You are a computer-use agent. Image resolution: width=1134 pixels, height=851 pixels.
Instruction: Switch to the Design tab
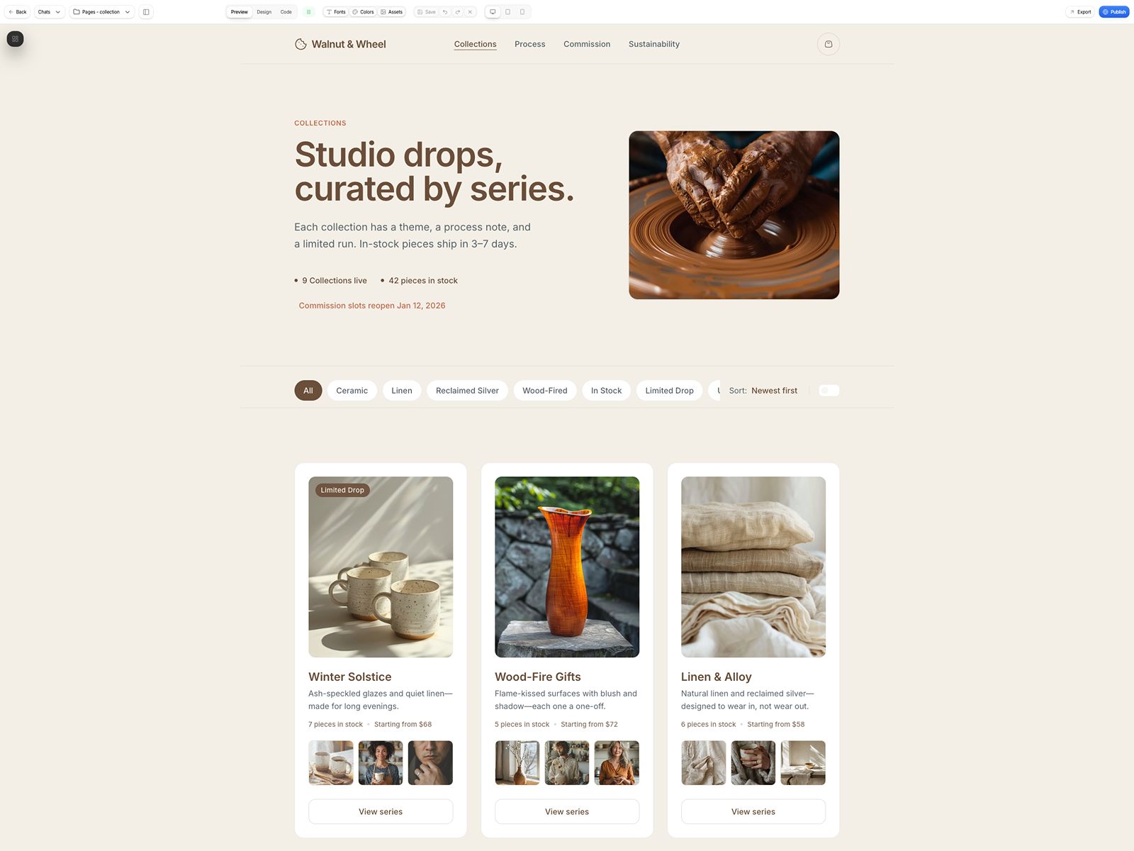[x=264, y=12]
